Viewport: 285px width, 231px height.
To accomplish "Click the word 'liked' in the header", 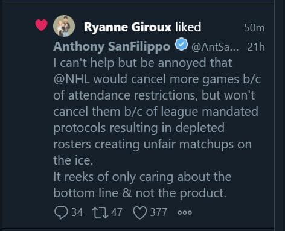I will point(188,27).
